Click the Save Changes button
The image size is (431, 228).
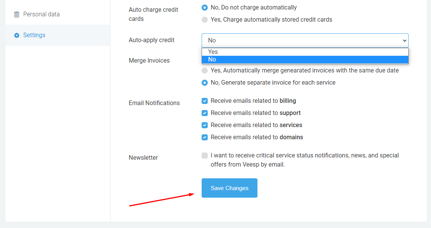coord(229,188)
